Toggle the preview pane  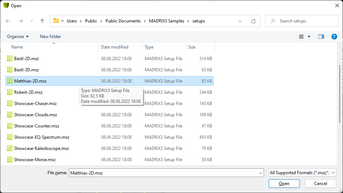tap(321, 37)
